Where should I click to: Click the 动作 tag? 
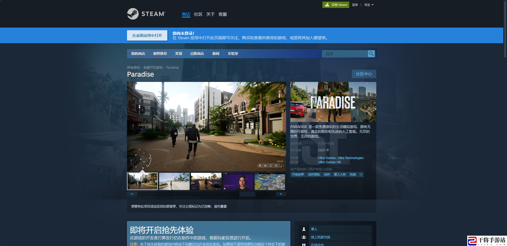[327, 174]
